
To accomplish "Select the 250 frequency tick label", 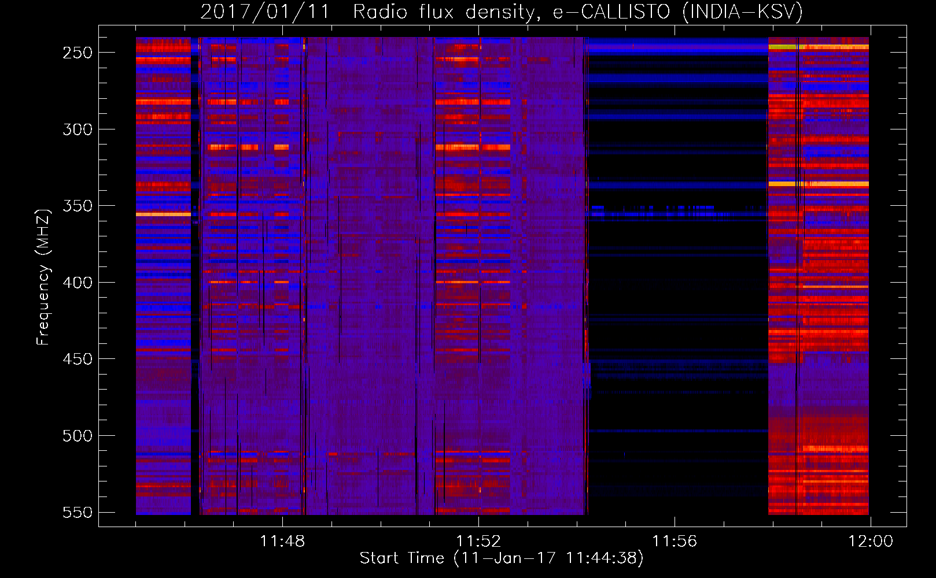I will (78, 53).
